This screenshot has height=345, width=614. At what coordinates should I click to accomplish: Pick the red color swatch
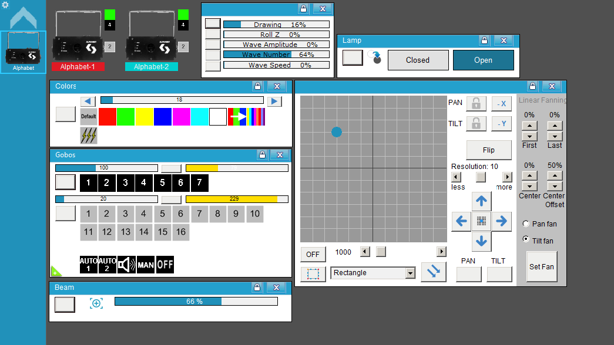click(108, 117)
